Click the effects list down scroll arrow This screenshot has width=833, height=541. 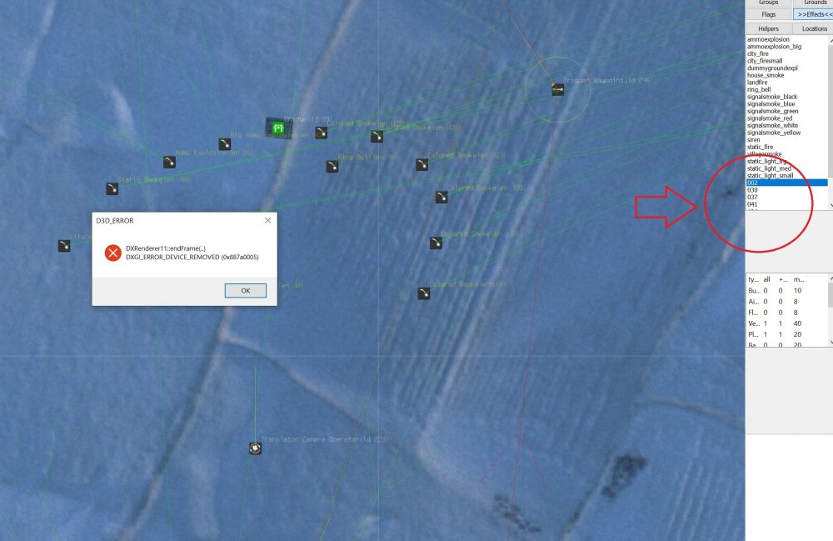click(831, 206)
